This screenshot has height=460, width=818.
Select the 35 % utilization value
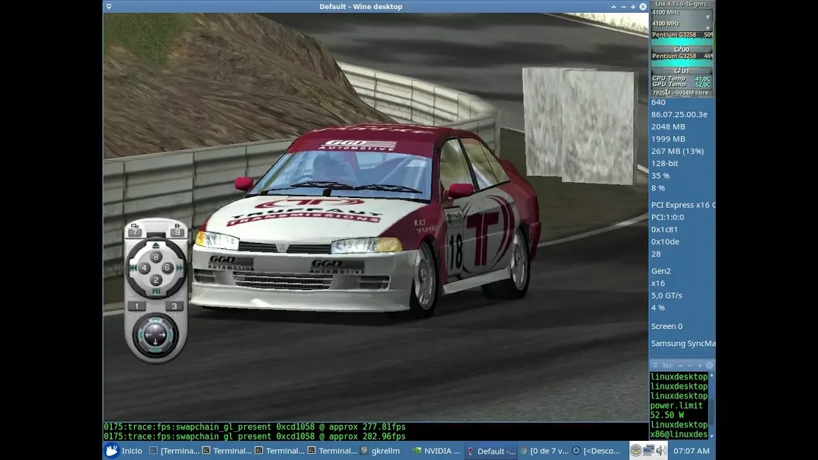tap(660, 176)
